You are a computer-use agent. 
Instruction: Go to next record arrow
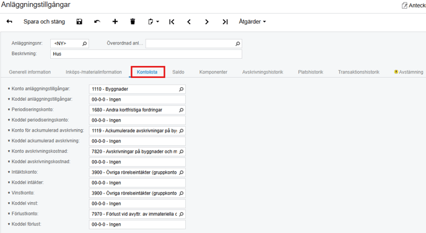click(207, 22)
